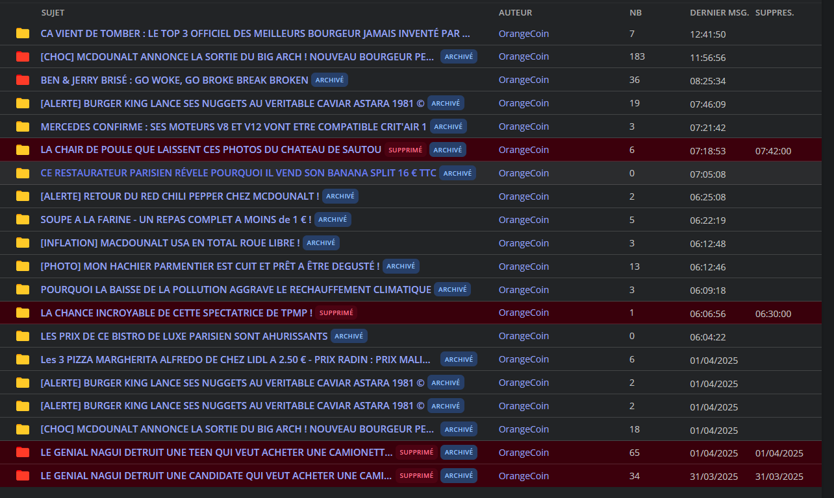Click author OrangeCoin on 'LES PRIX DE CE BISTRO' row
834x498 pixels.
point(524,337)
